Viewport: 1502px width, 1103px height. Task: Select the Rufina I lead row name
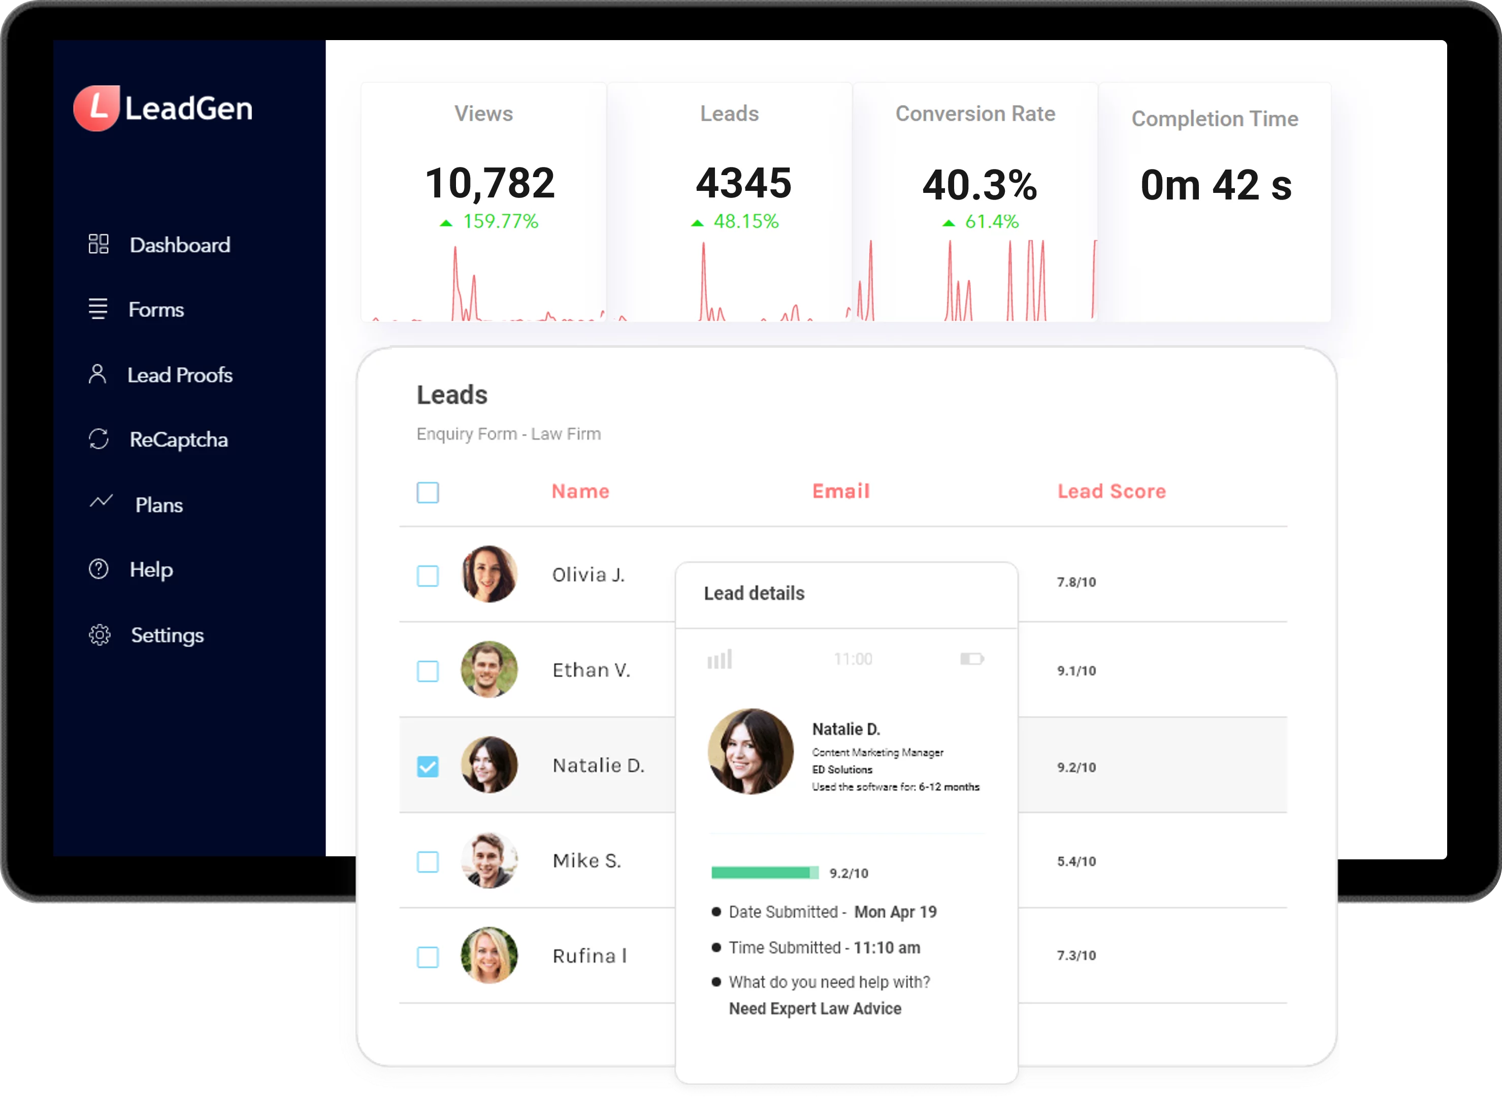pyautogui.click(x=589, y=956)
